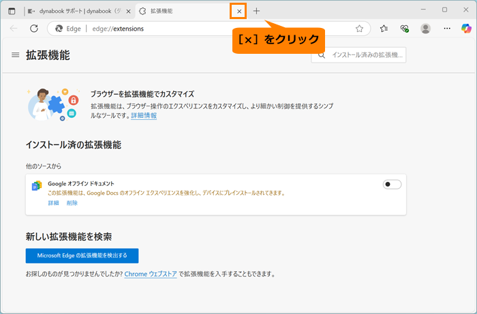Maximize the Edge window
Screen dimensions: 477x314
pyautogui.click(x=444, y=10)
